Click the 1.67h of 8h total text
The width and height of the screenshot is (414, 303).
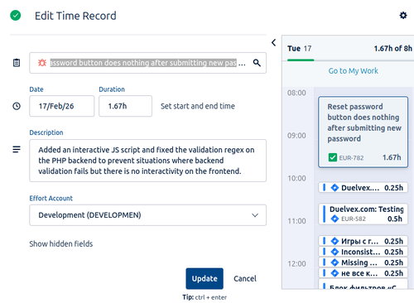(x=392, y=49)
